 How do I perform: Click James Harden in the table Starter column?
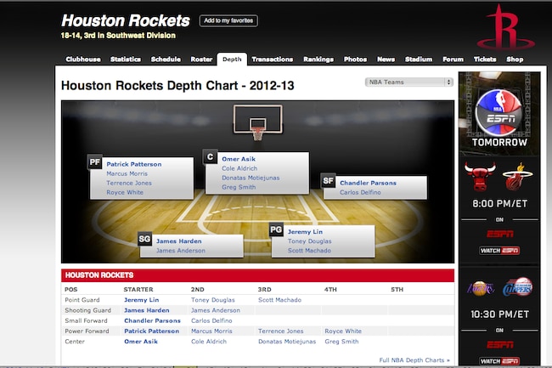(146, 310)
